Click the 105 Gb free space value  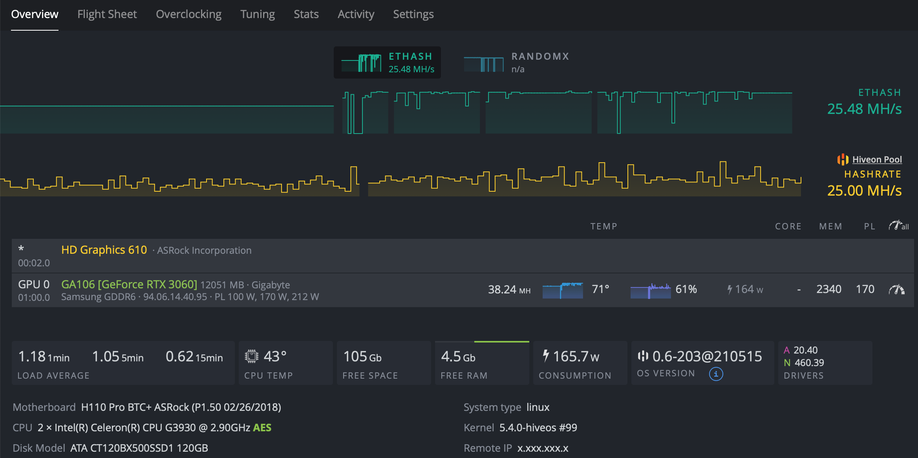pyautogui.click(x=362, y=357)
